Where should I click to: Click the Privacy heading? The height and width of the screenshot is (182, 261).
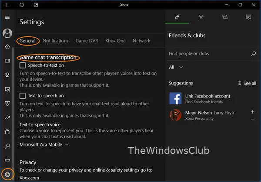28,162
